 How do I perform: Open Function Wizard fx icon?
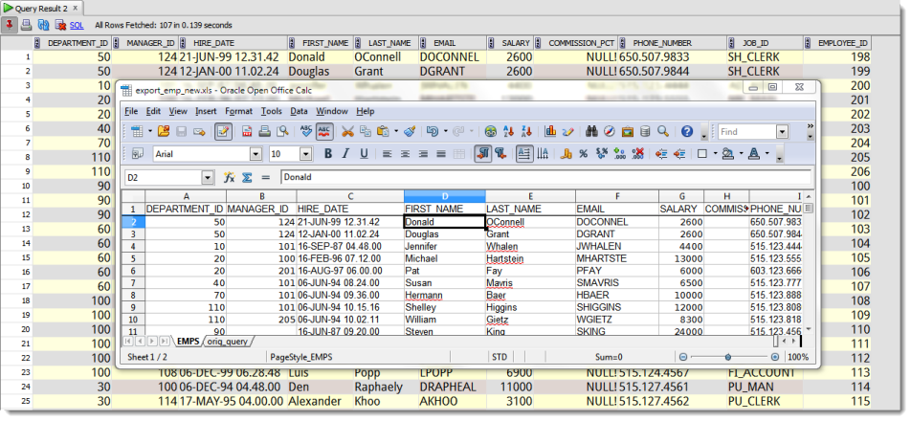tap(229, 178)
